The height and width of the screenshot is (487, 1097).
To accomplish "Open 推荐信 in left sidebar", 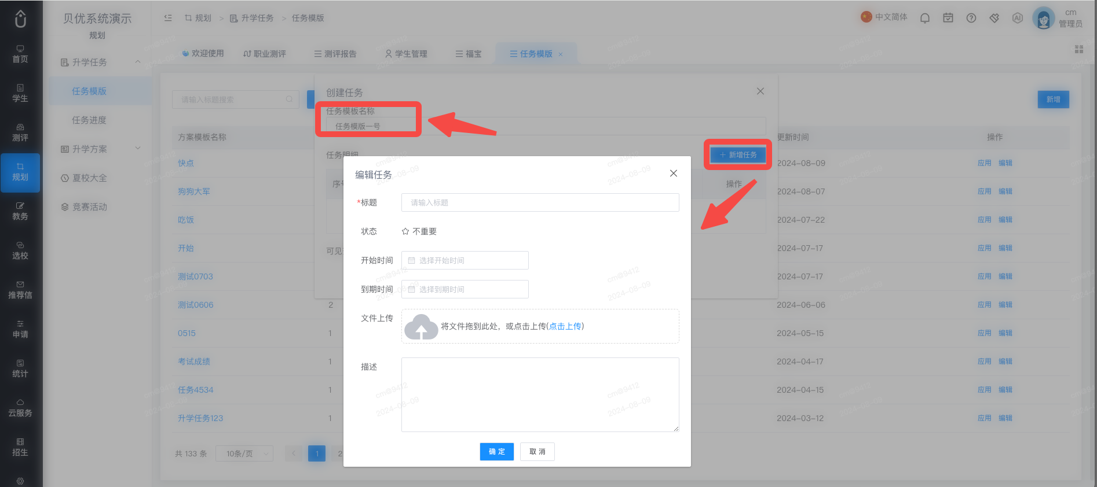I will pyautogui.click(x=20, y=290).
